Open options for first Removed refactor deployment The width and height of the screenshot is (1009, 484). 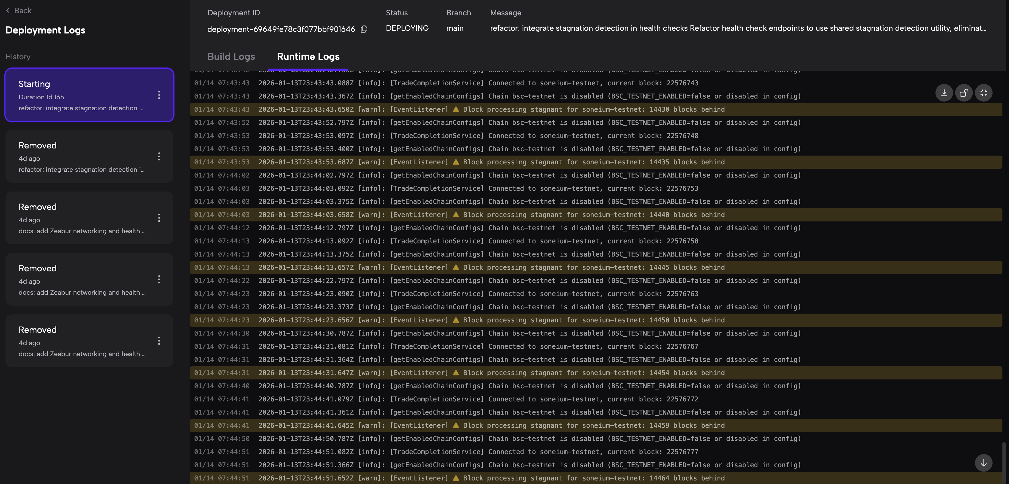click(x=159, y=156)
